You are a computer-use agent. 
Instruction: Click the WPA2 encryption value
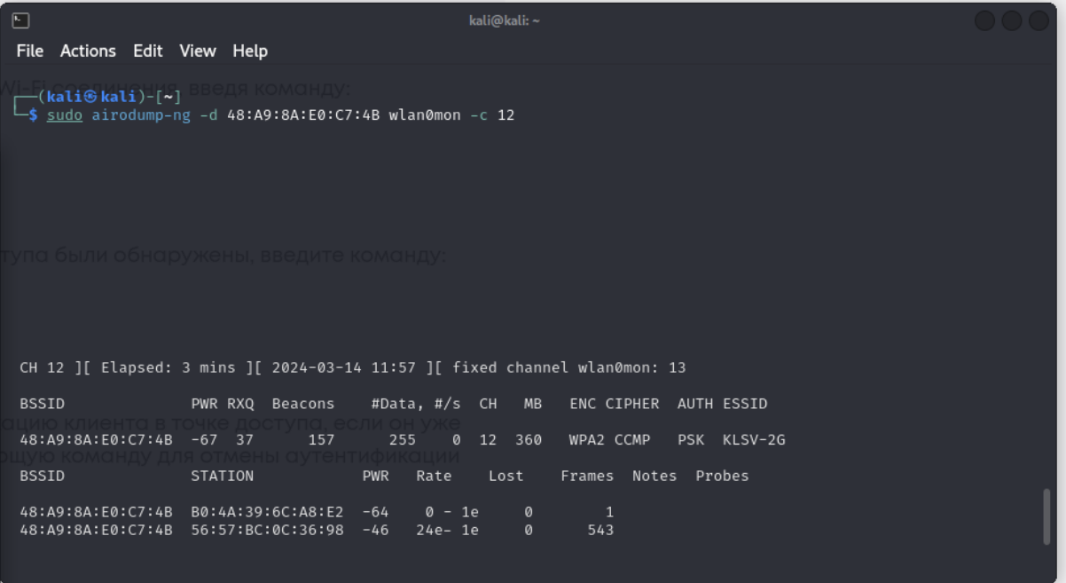tap(583, 440)
